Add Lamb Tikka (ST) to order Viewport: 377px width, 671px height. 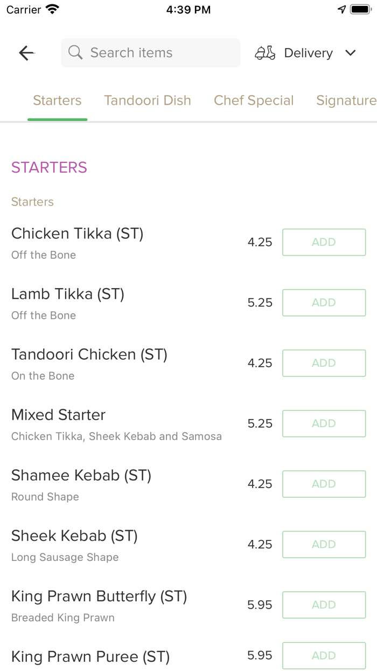pos(324,303)
